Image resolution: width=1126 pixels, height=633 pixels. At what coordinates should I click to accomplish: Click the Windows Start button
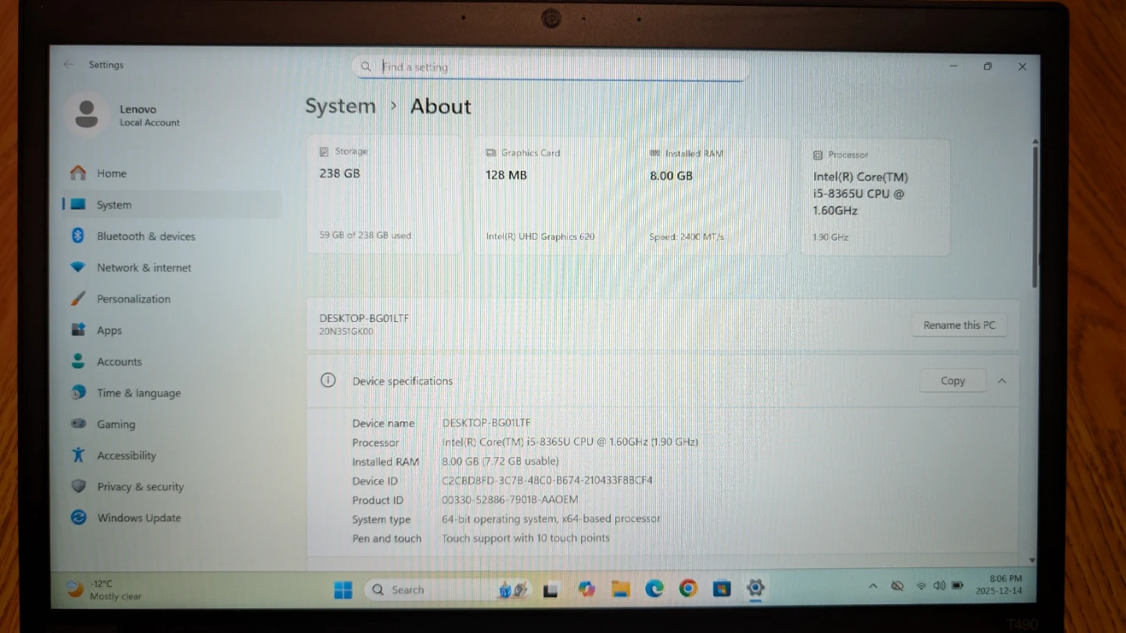343,590
